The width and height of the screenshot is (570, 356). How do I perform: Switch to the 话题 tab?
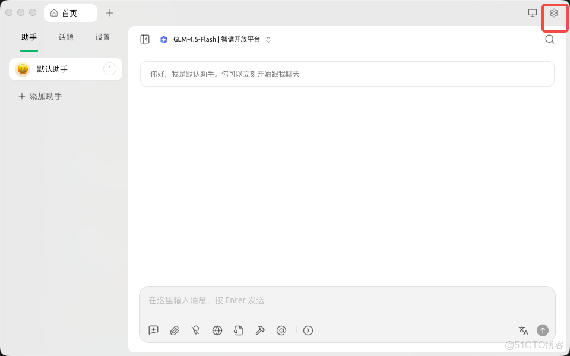tap(65, 37)
